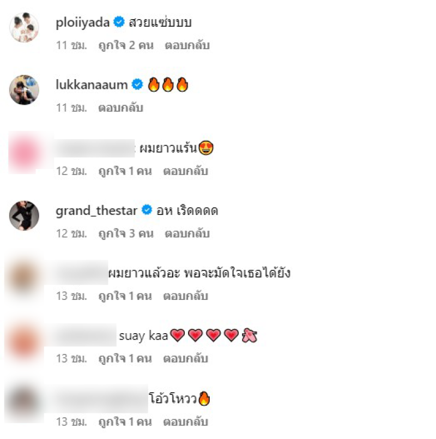Click the blurred pink avatar
Image resolution: width=436 pixels, height=439 pixels.
[25, 153]
